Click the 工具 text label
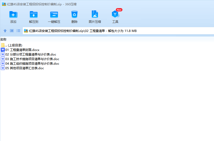 pyautogui.click(x=115, y=22)
